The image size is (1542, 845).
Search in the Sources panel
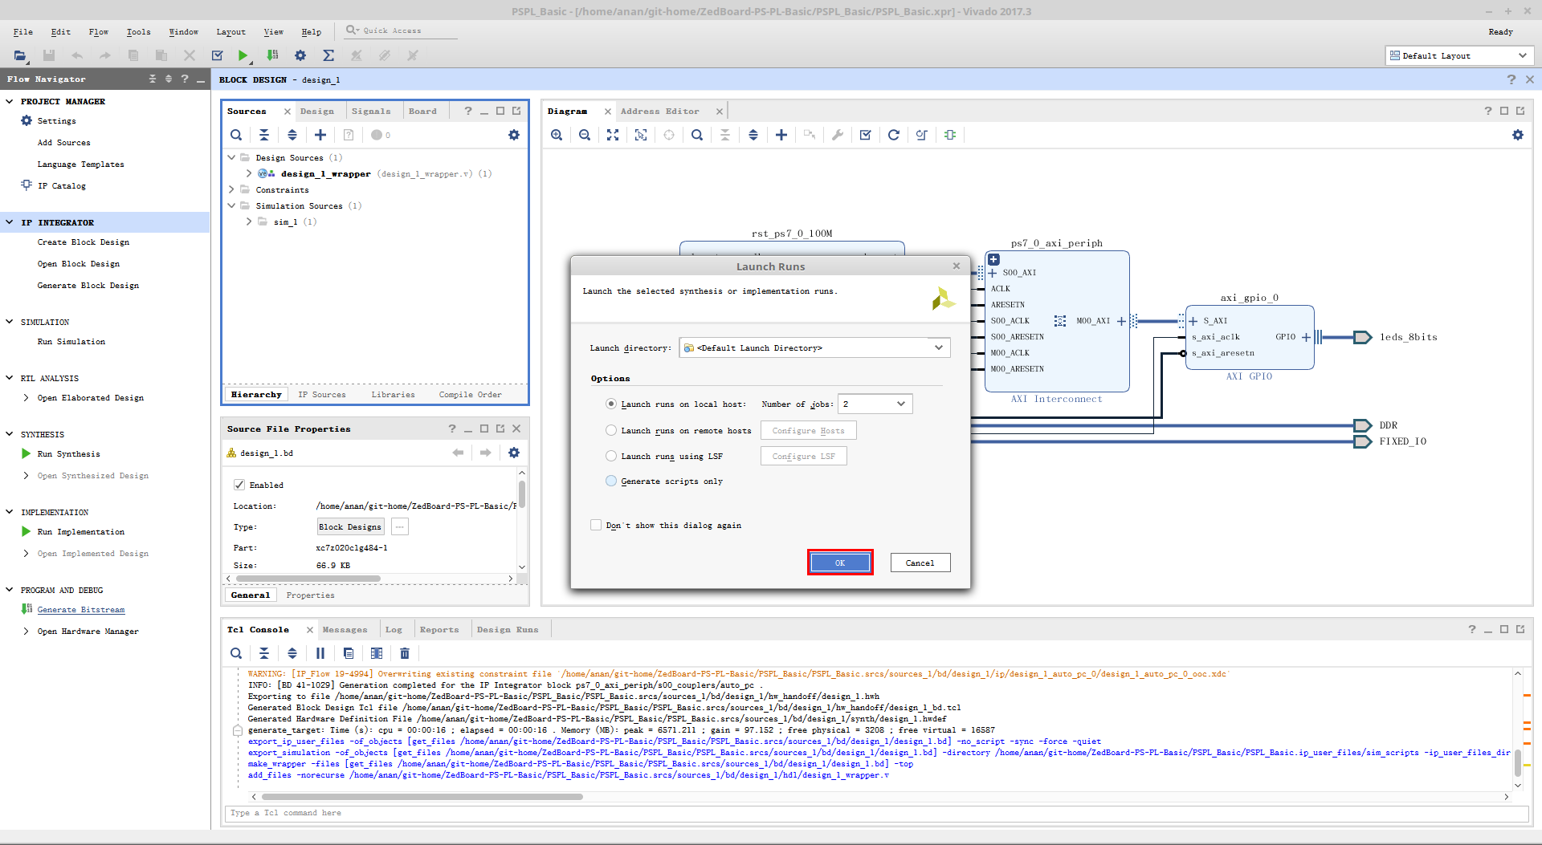click(236, 135)
